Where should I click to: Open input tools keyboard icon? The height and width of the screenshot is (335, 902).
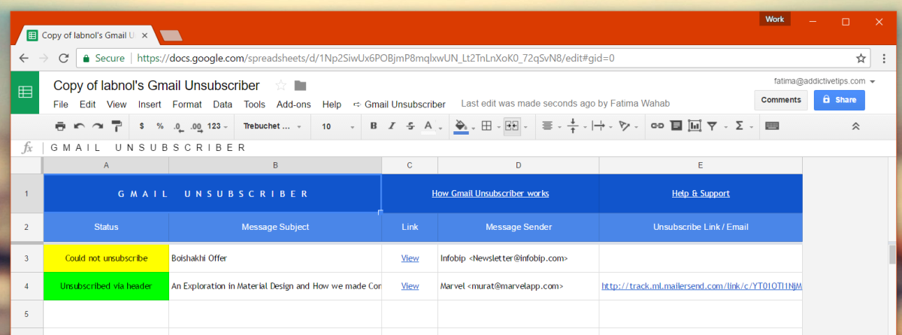point(772,126)
